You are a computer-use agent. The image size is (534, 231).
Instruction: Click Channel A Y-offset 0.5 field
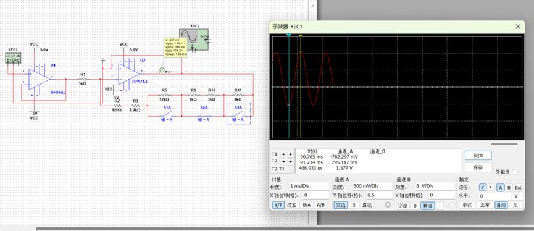[380, 195]
